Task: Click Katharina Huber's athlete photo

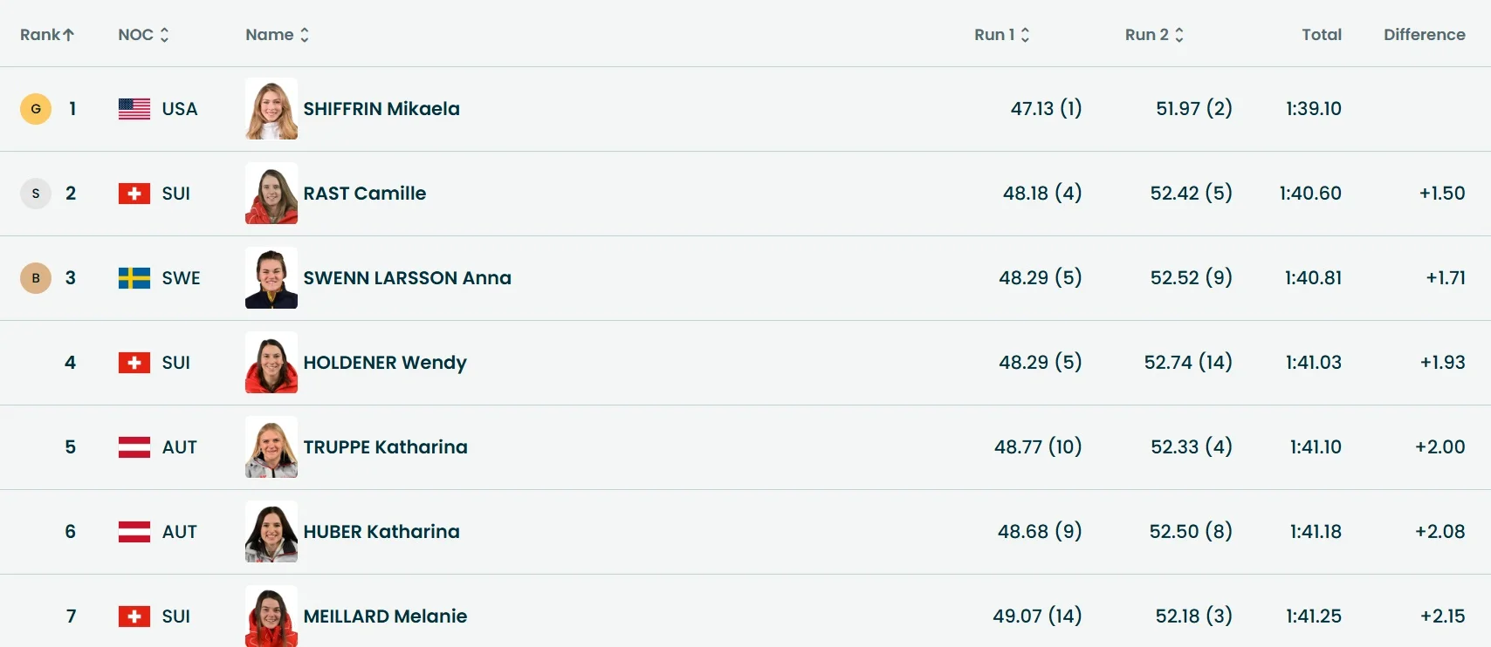Action: [x=271, y=532]
